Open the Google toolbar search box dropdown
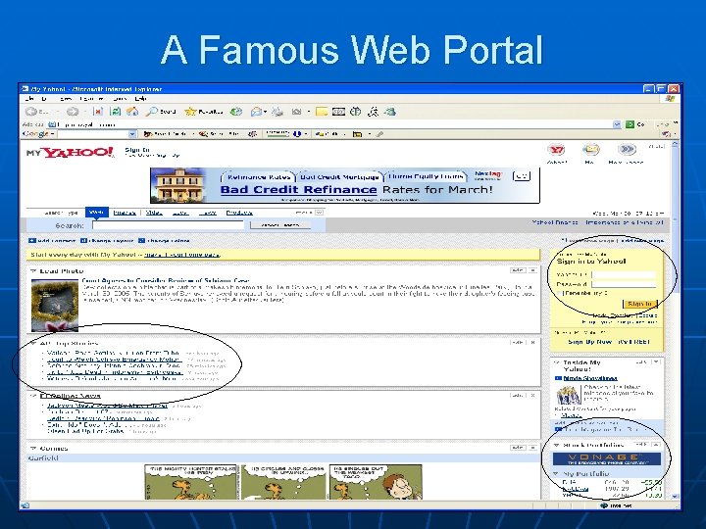Screen dimensions: 706x529 (132, 134)
